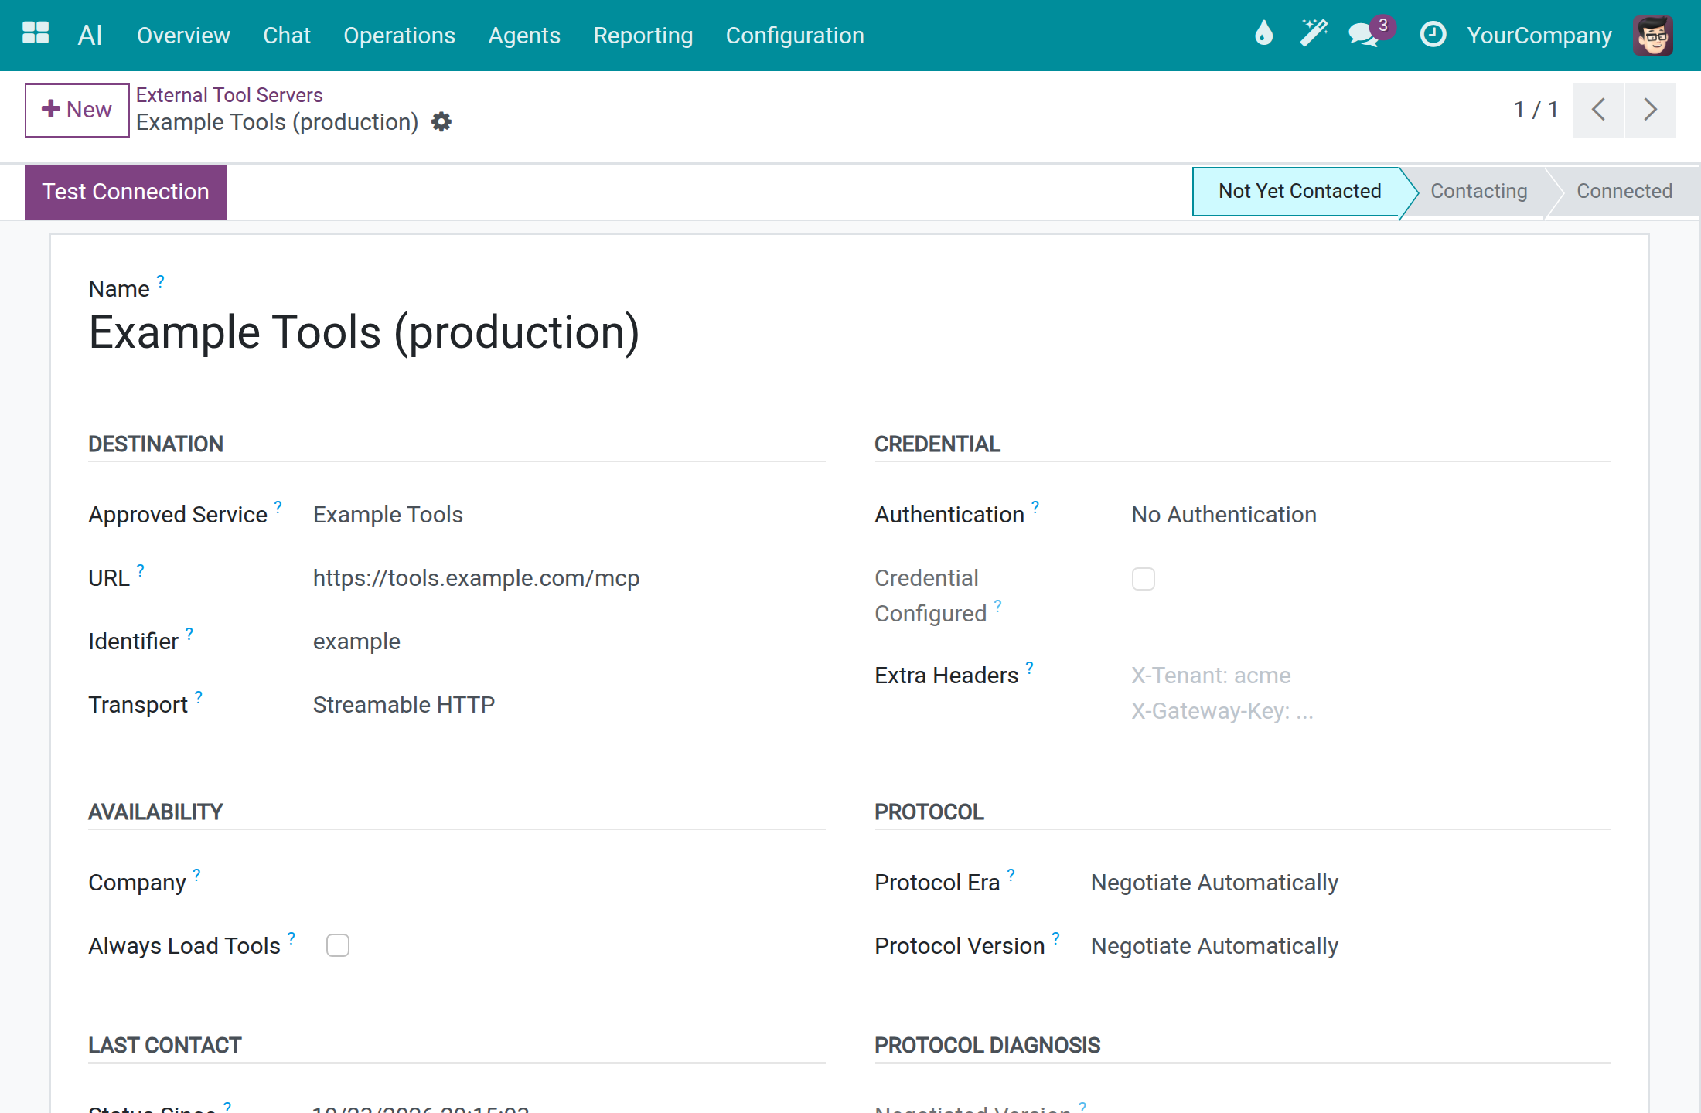Go to next record arrow

(1651, 110)
